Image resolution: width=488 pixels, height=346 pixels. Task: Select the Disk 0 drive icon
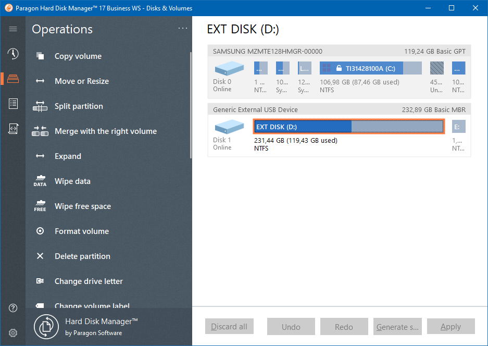[x=229, y=68]
